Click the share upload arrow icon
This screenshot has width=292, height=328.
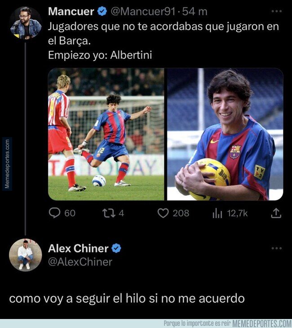(x=276, y=213)
